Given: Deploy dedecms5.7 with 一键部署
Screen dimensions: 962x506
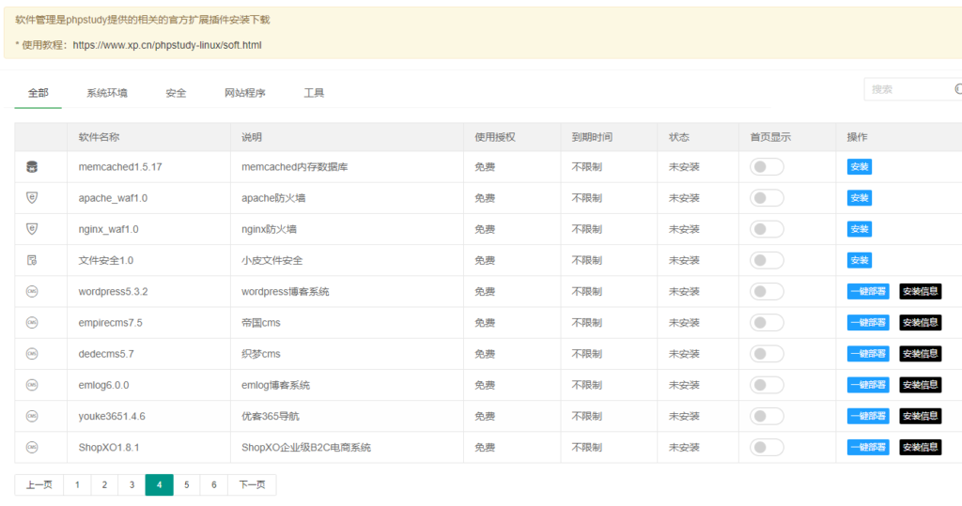Looking at the screenshot, I should (868, 354).
